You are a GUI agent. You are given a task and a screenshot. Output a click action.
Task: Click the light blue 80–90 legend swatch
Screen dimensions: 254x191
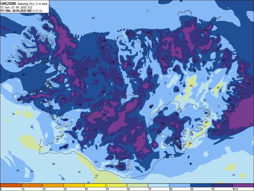(x=180, y=185)
